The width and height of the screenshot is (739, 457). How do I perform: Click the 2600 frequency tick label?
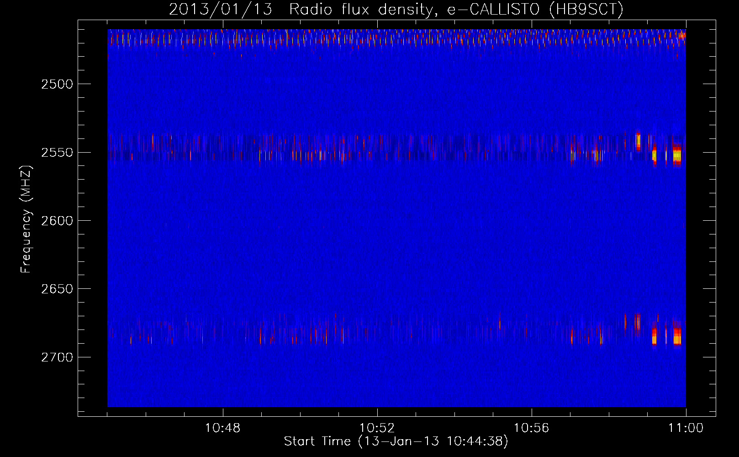[x=57, y=221]
